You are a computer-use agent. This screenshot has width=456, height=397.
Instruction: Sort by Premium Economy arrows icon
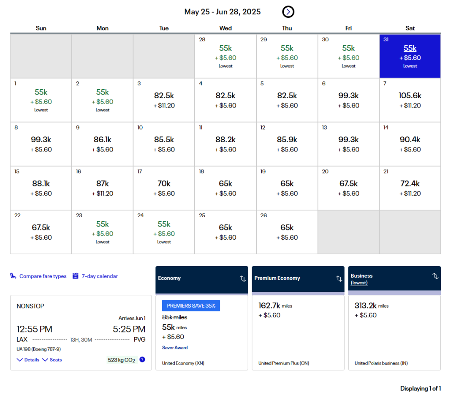pyautogui.click(x=339, y=278)
